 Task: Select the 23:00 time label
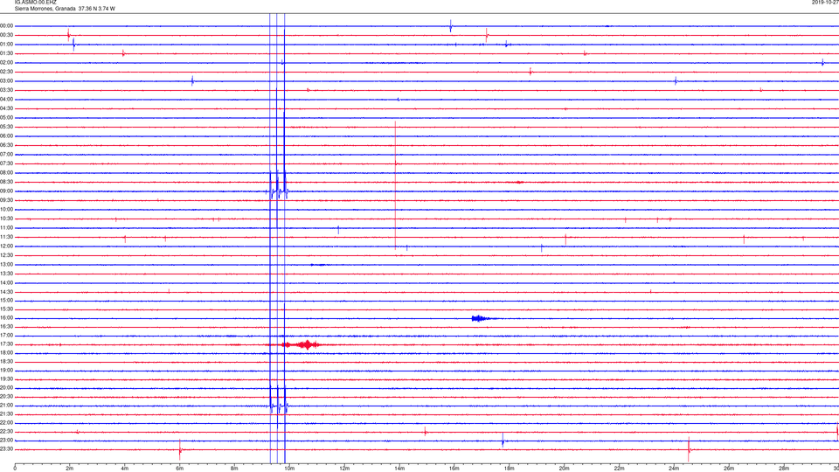[x=6, y=441]
